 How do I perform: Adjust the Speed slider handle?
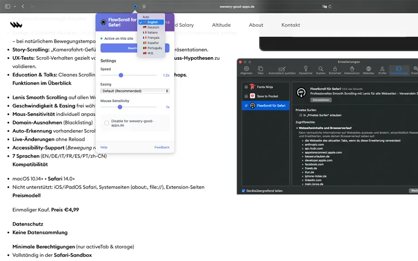[121, 75]
